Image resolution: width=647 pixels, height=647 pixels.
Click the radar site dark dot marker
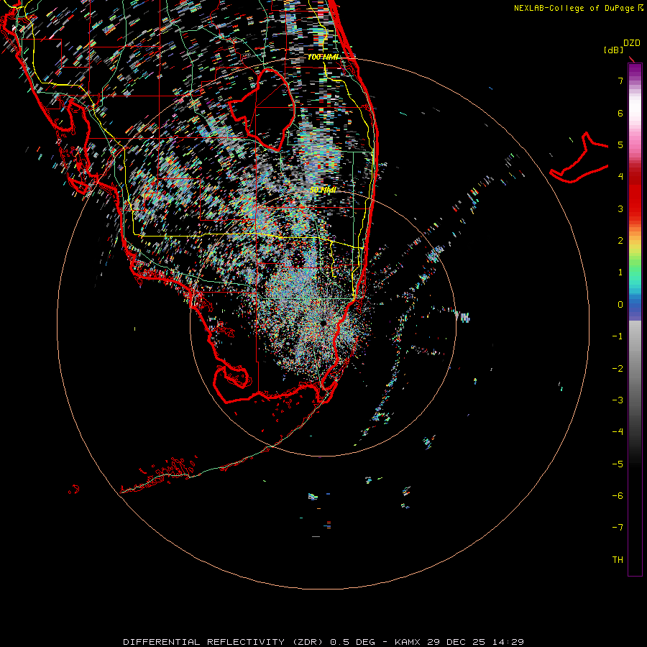(x=323, y=324)
